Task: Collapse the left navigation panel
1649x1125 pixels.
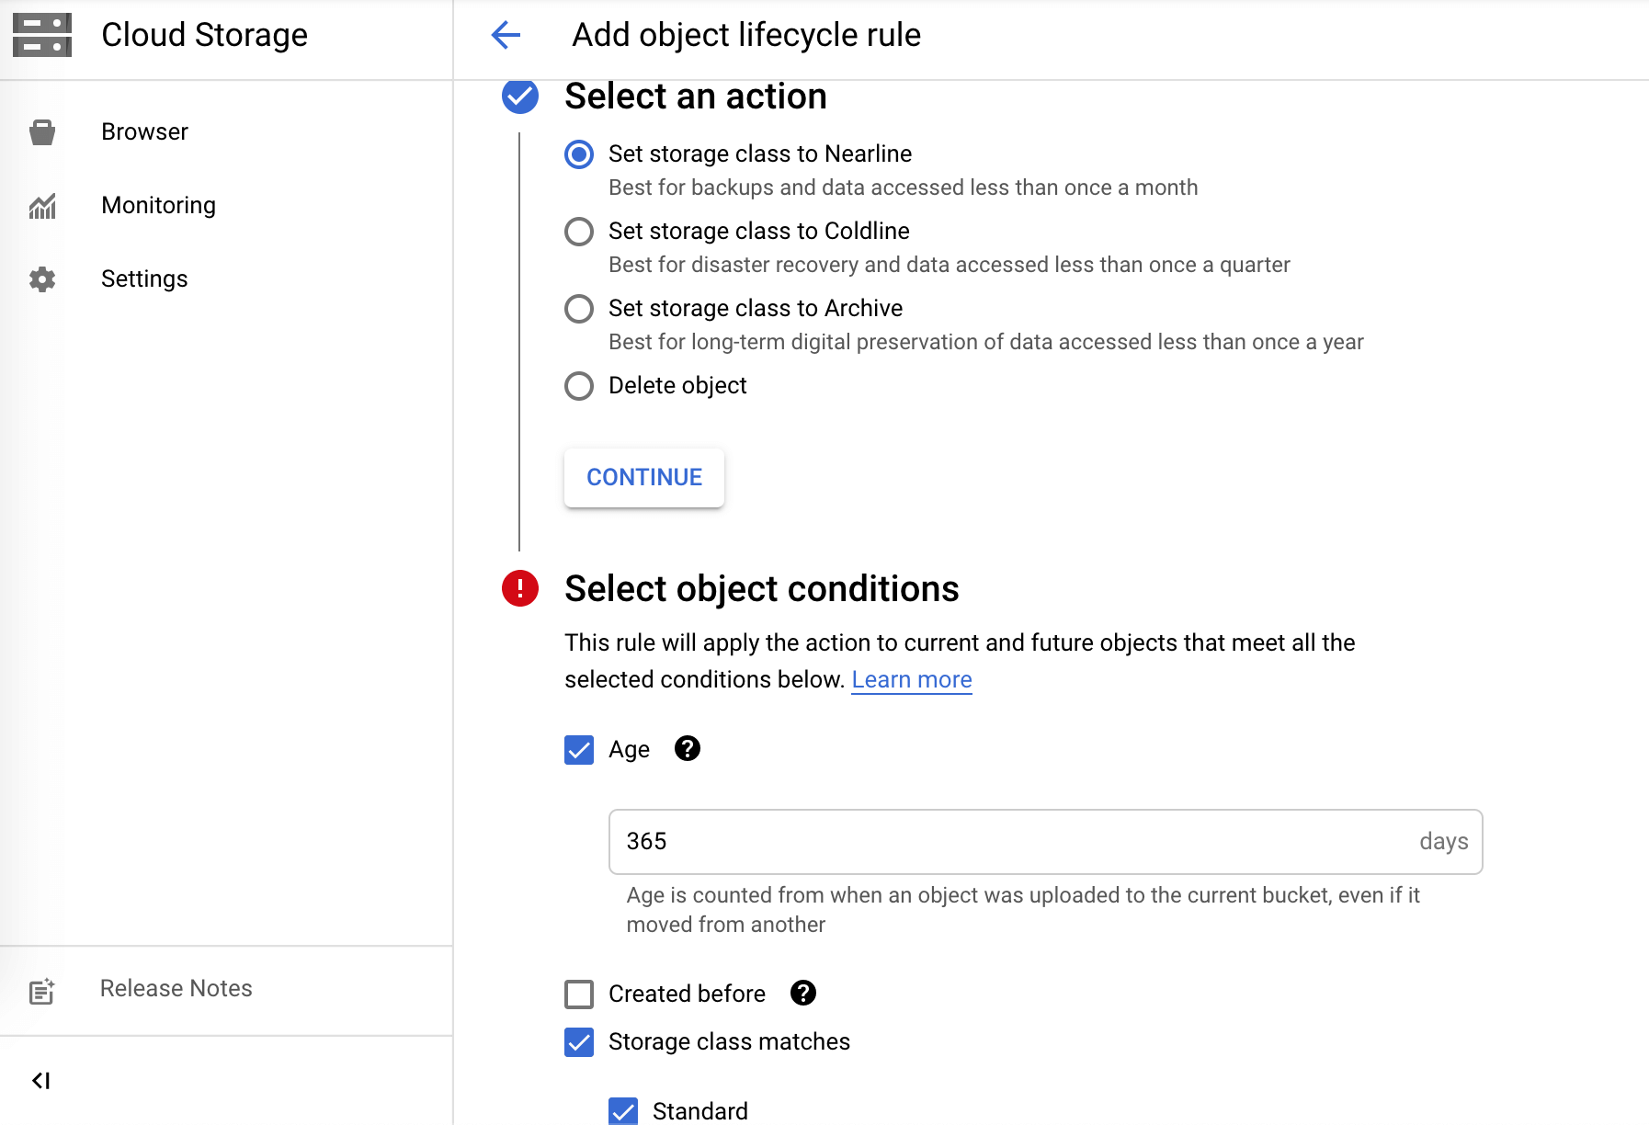Action: coord(40,1081)
